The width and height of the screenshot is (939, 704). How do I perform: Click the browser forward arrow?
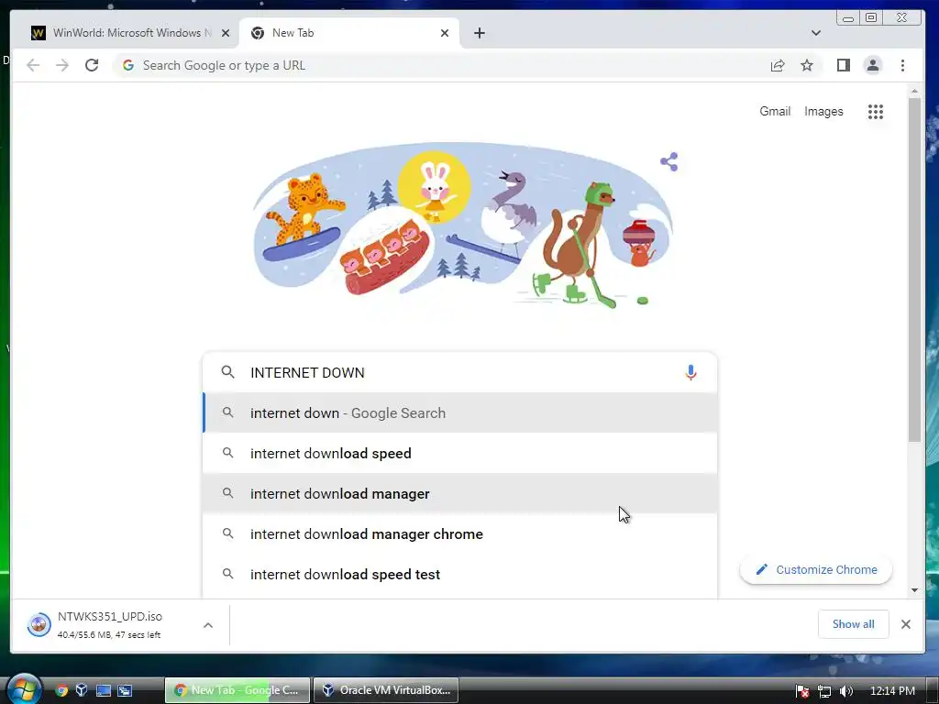62,65
